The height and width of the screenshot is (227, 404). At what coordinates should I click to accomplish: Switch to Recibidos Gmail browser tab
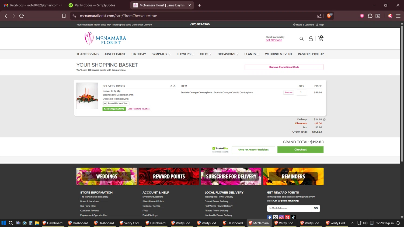[x=32, y=5]
